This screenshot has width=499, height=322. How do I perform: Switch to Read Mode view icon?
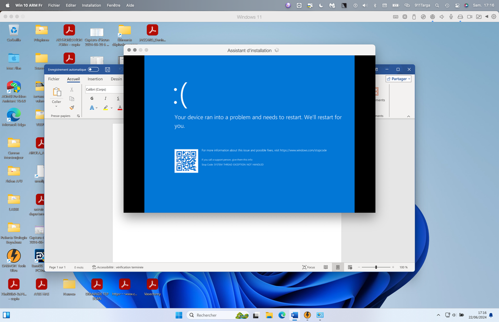(326, 267)
